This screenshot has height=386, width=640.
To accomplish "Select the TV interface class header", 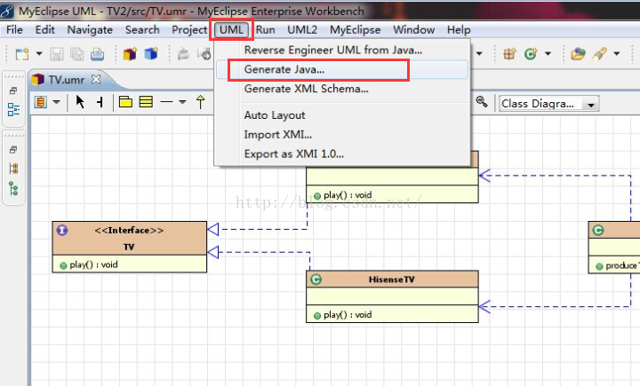I will pyautogui.click(x=130, y=239).
